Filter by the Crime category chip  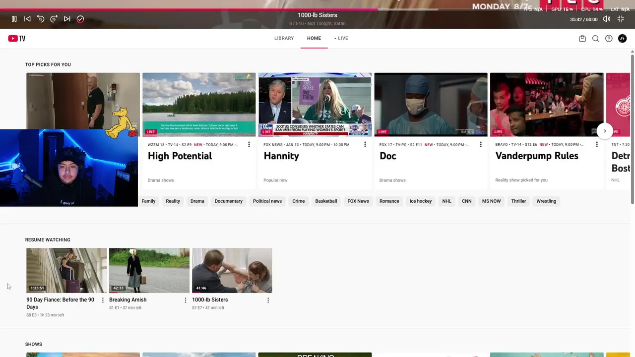coord(299,201)
